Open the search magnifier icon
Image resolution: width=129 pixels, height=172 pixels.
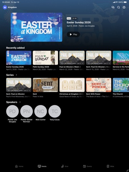(119, 8)
